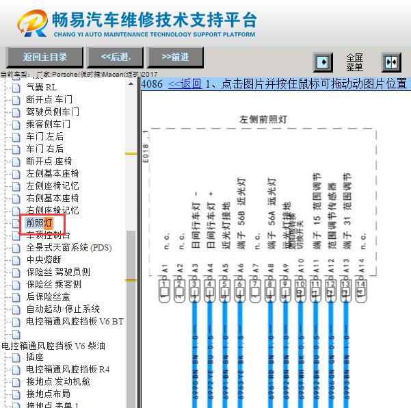Click the document icon beside 气囊 RL
Screen dimensions: 411x408
16,88
